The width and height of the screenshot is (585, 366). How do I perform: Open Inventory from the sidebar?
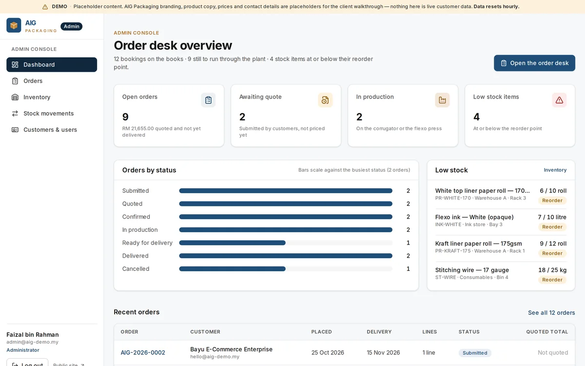point(52,97)
